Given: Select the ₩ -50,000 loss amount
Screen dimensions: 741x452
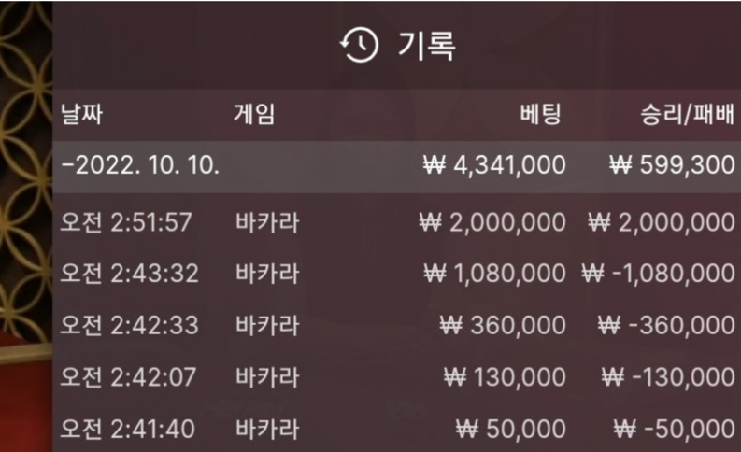Looking at the screenshot, I should pos(672,429).
